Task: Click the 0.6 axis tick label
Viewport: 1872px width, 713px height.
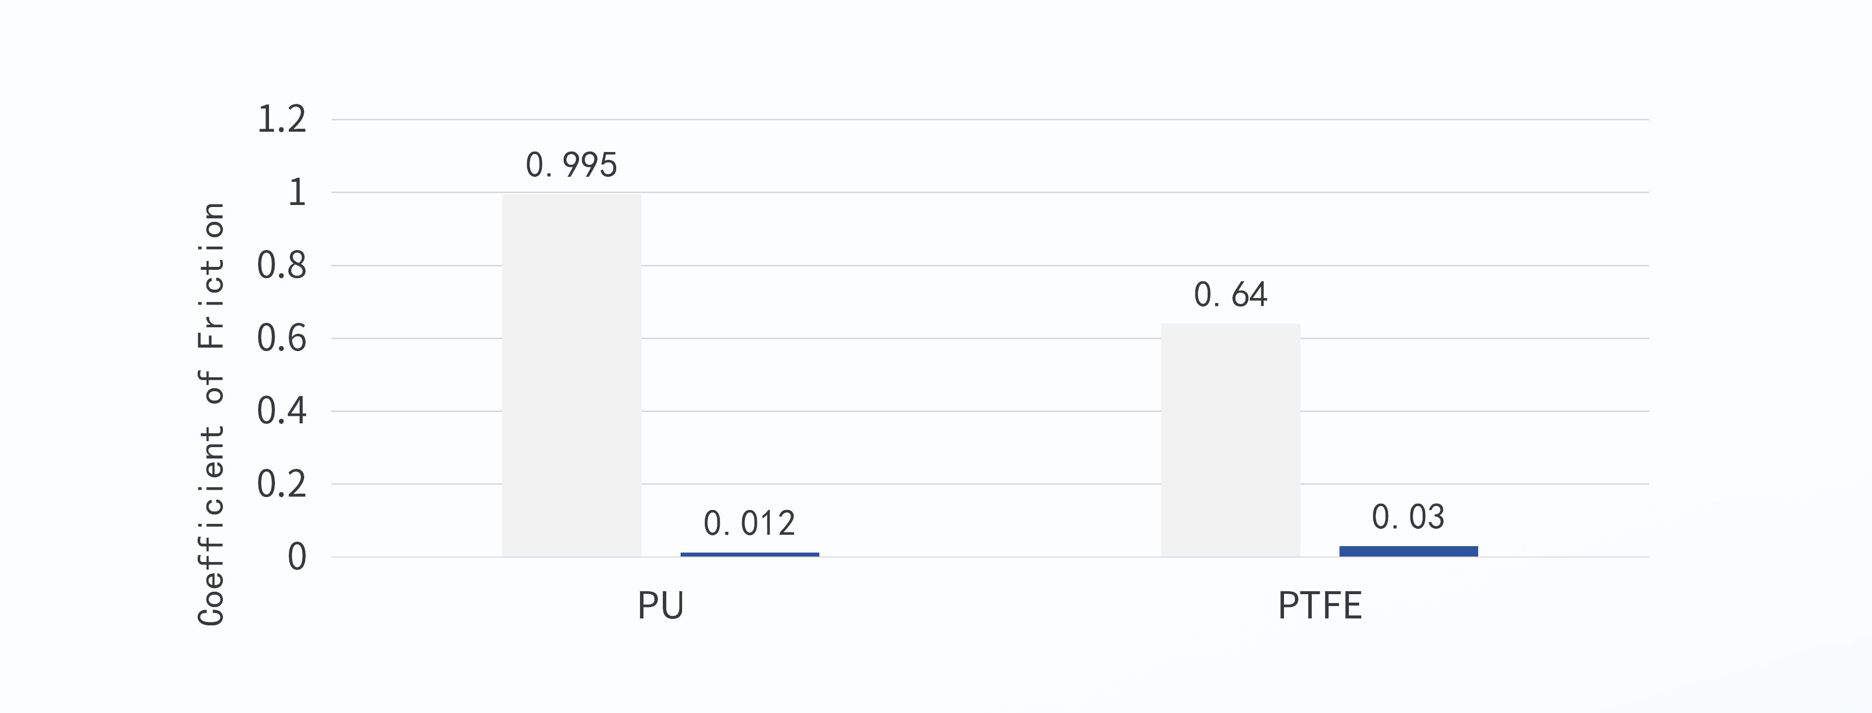Action: [x=282, y=338]
